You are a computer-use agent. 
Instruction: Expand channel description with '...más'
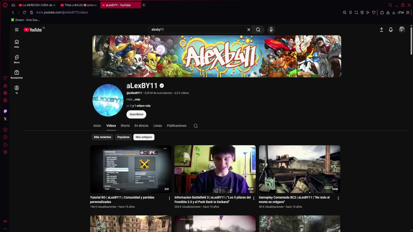(x=136, y=100)
